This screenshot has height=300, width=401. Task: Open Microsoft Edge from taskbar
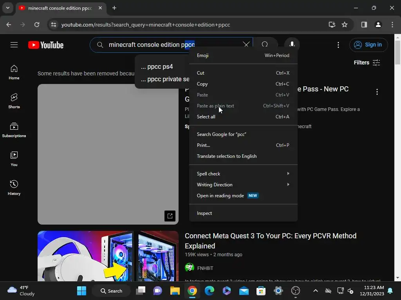click(x=210, y=291)
